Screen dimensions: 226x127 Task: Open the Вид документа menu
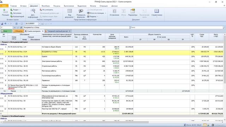coord(70,13)
